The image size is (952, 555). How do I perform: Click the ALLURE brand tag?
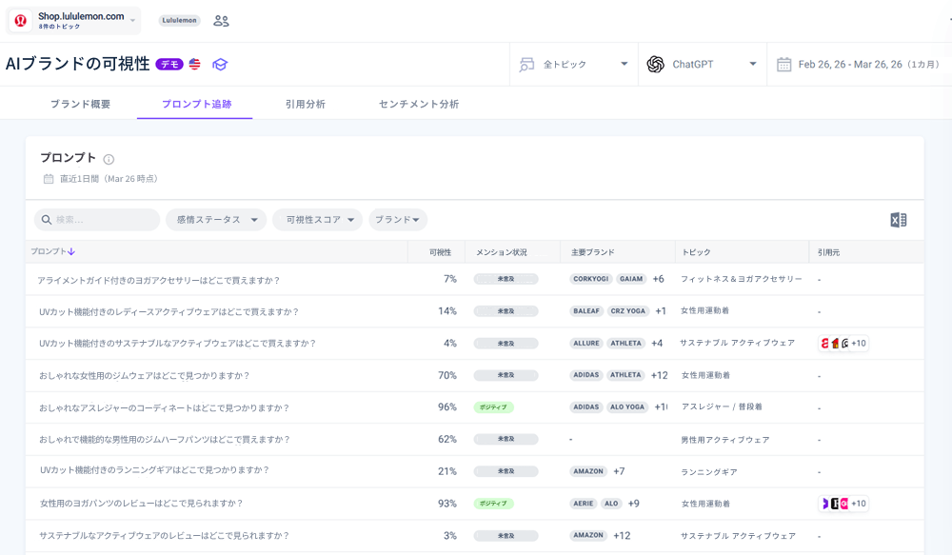586,343
